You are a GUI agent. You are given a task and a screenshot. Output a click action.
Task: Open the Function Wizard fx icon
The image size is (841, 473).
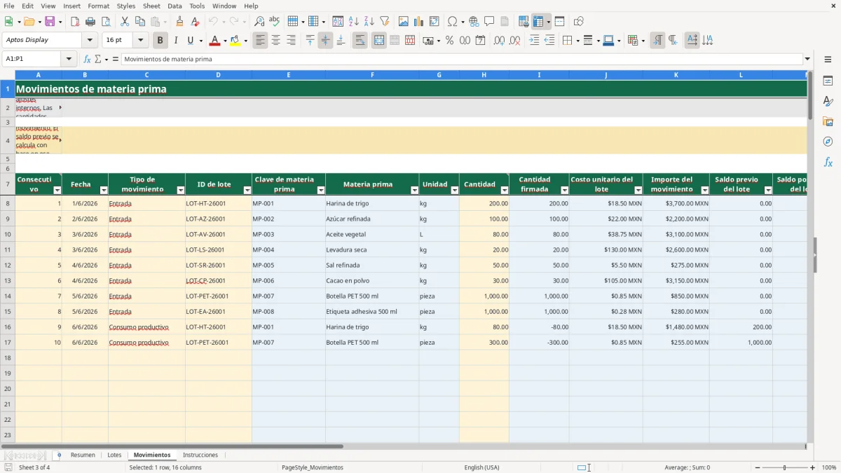[x=88, y=59]
